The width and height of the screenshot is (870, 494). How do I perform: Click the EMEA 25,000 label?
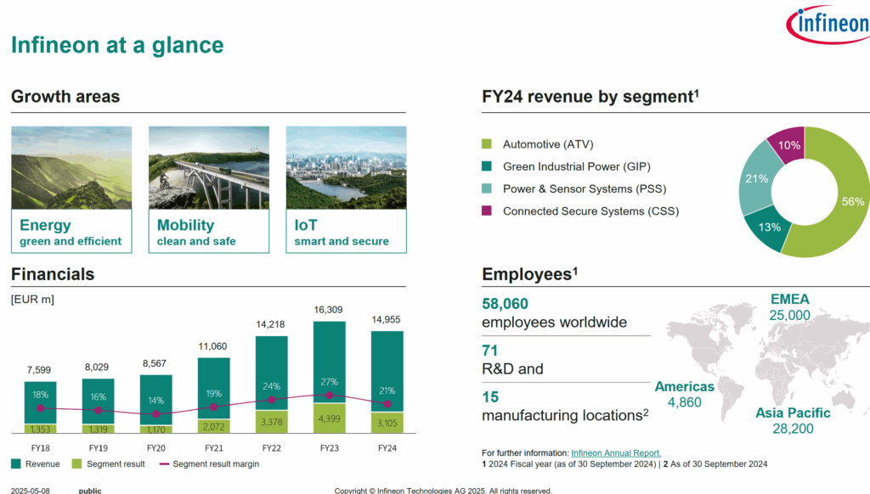[789, 307]
